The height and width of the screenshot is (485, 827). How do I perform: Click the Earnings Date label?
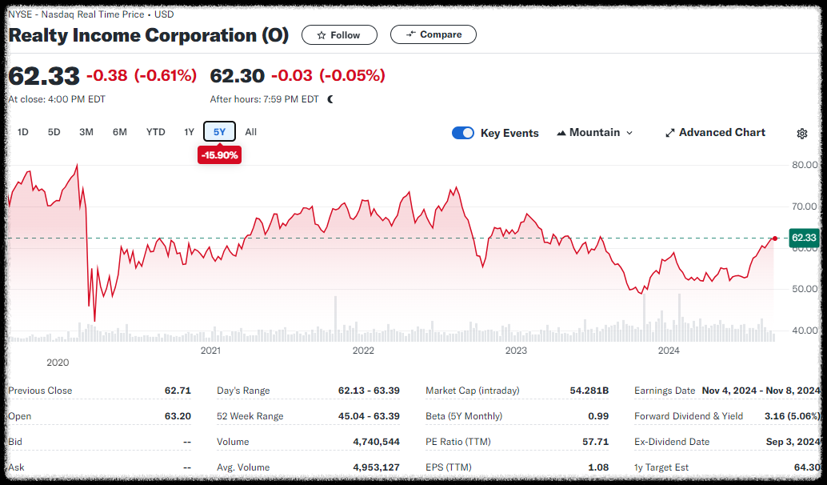pyautogui.click(x=665, y=391)
